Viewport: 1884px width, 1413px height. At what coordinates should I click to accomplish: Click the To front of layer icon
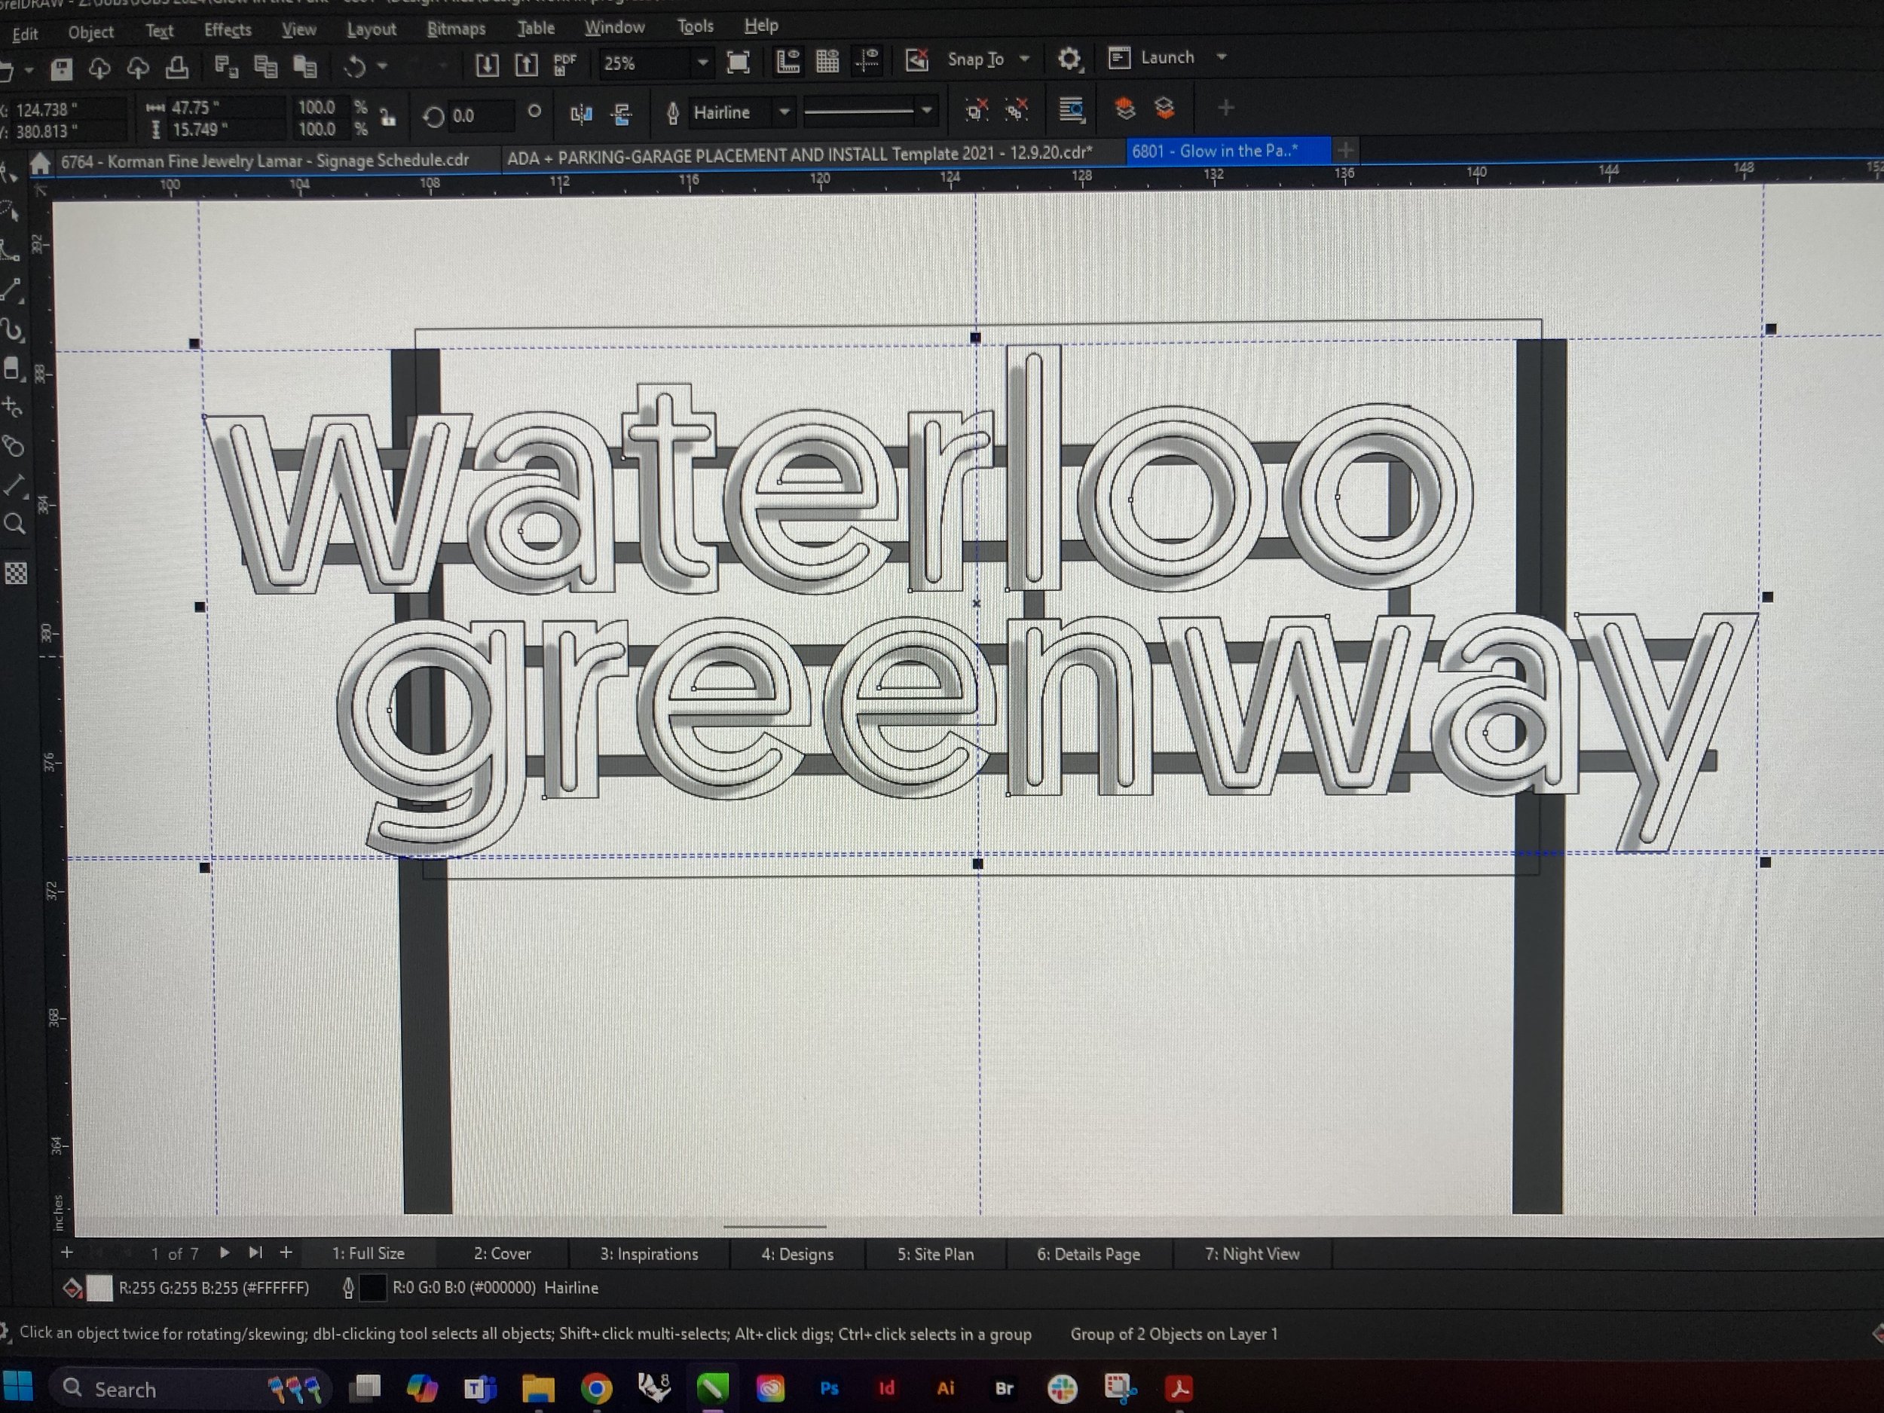[1125, 109]
